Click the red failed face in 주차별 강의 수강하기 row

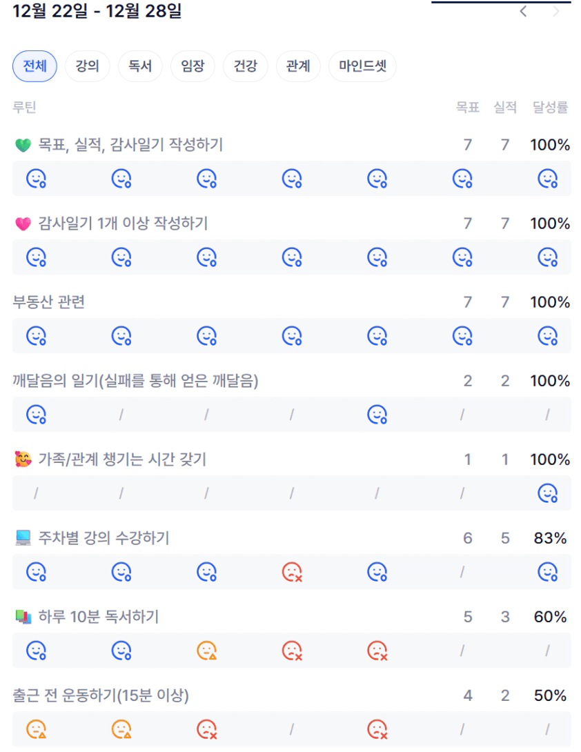292,572
